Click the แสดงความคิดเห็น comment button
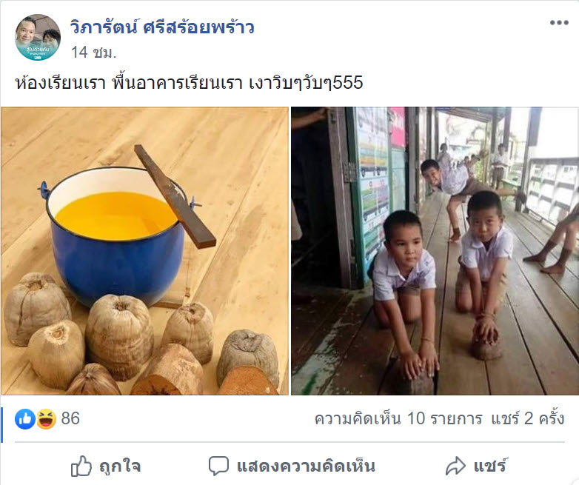The width and height of the screenshot is (579, 485). pyautogui.click(x=292, y=466)
